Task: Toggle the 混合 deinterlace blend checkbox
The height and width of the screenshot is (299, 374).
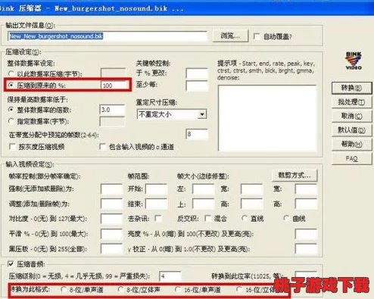Action: [x=208, y=218]
